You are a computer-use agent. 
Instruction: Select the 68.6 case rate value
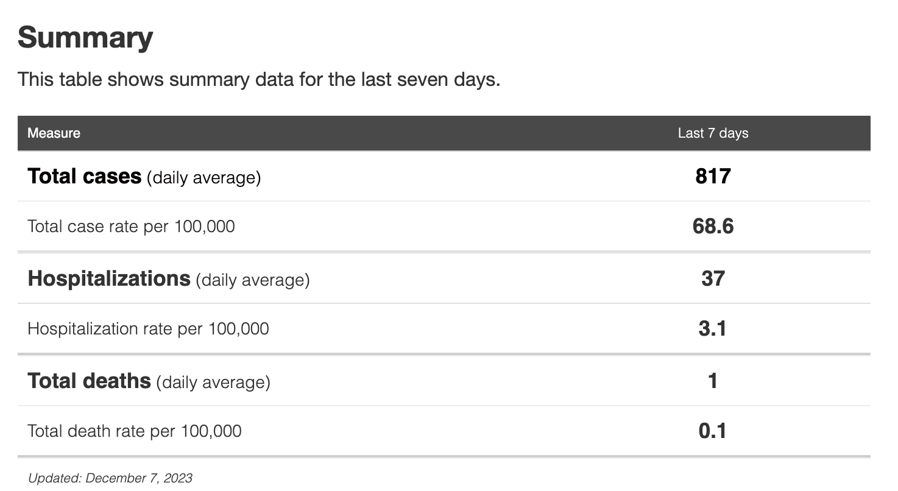tap(713, 227)
